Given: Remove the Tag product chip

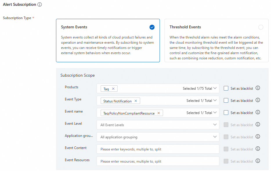Looking at the screenshot, I should click(x=113, y=89).
